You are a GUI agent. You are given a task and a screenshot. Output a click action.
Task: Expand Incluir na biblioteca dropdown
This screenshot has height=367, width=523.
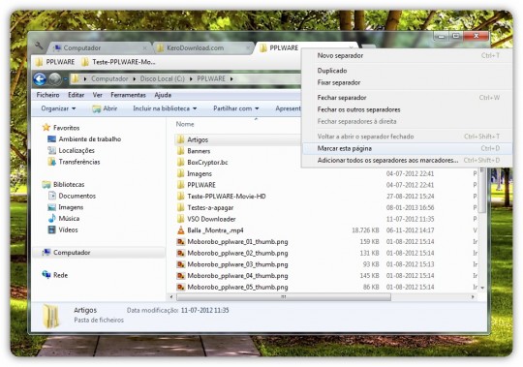click(x=165, y=108)
